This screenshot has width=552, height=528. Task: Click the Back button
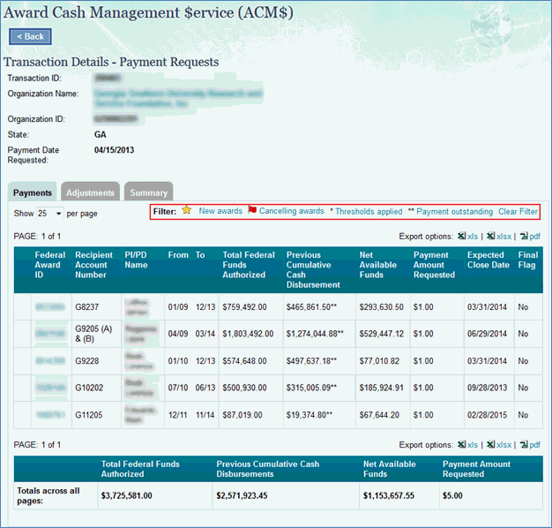click(31, 36)
